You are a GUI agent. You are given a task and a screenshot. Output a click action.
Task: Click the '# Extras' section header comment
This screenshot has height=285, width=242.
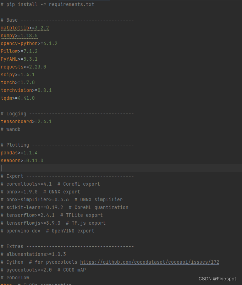point(67,247)
